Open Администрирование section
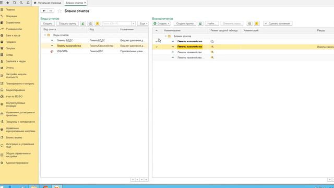The width and height of the screenshot is (334, 188). click(x=17, y=163)
